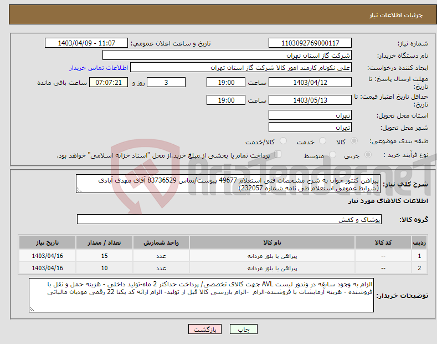Viewport: 437px width, 344px height.
Task: Open the اطلاعات تماس خریدار link
Action: pos(99,68)
